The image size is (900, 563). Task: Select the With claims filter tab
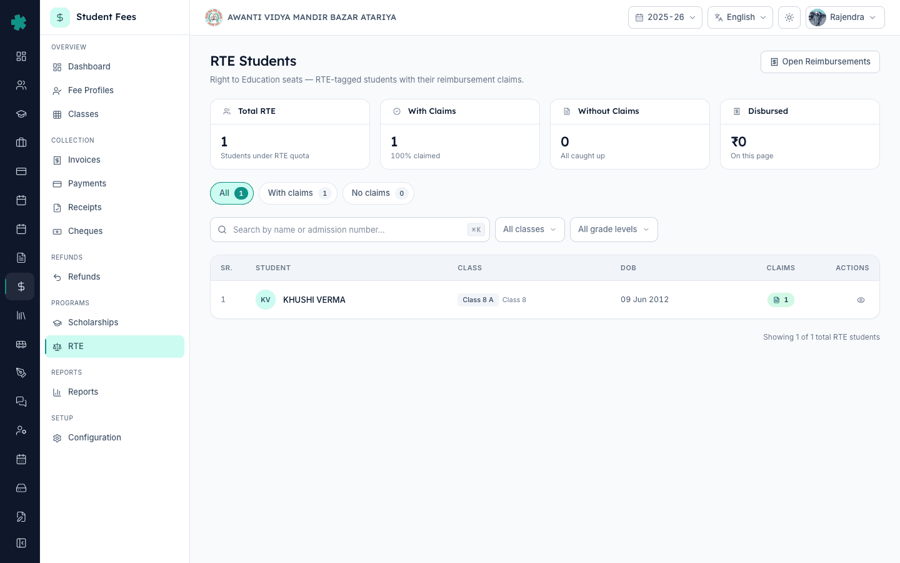point(298,193)
